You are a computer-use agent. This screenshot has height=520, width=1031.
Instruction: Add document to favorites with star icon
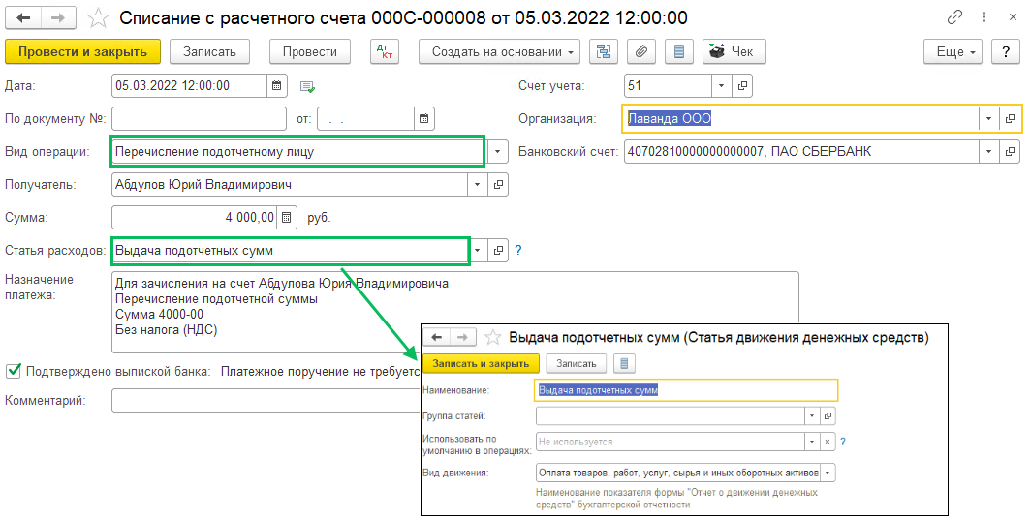pyautogui.click(x=97, y=17)
